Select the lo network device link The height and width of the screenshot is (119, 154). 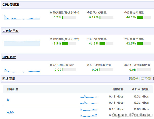point(8,100)
